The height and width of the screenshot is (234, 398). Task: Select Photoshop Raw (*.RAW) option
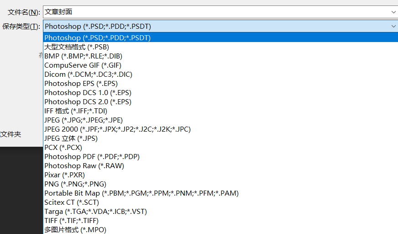point(220,166)
